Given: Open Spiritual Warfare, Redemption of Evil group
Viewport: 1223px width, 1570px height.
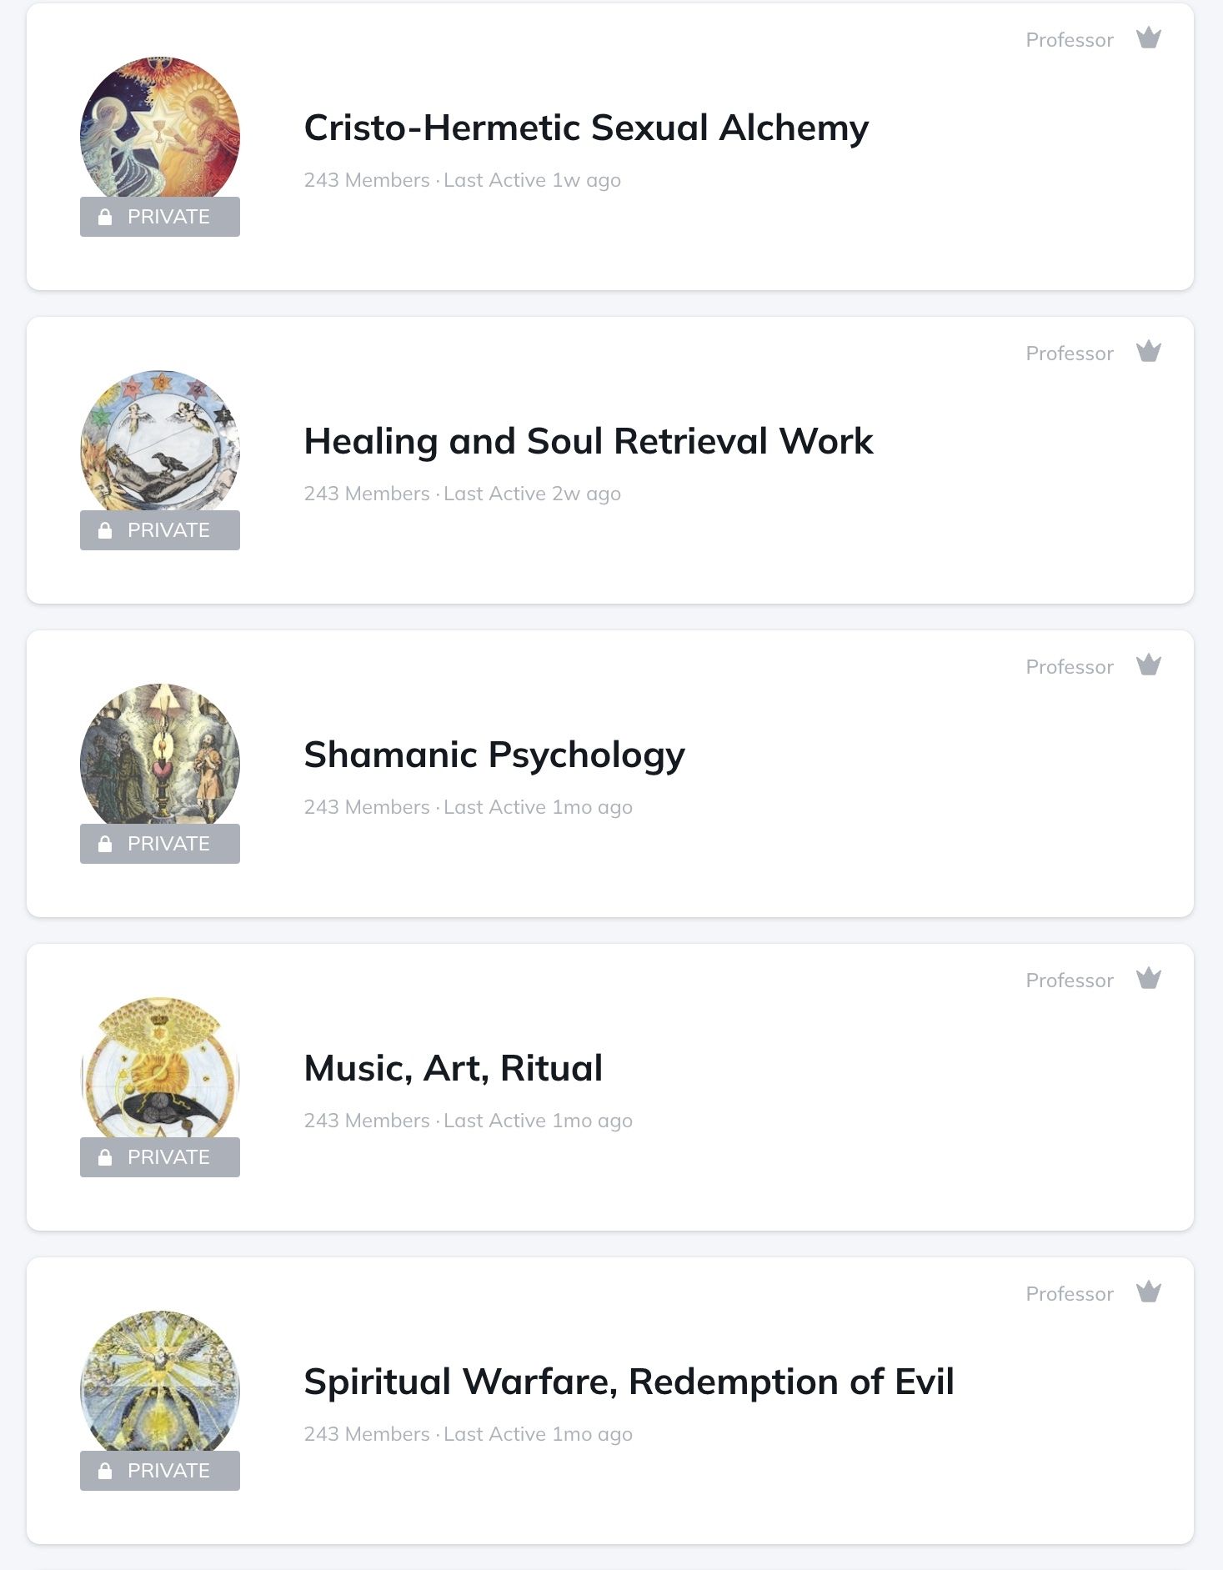Looking at the screenshot, I should pos(628,1382).
